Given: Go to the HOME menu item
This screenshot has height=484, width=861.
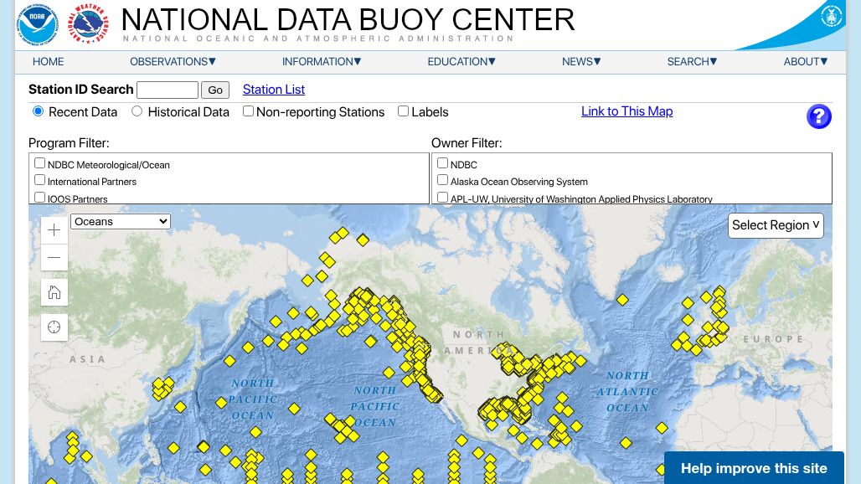Looking at the screenshot, I should (48, 61).
